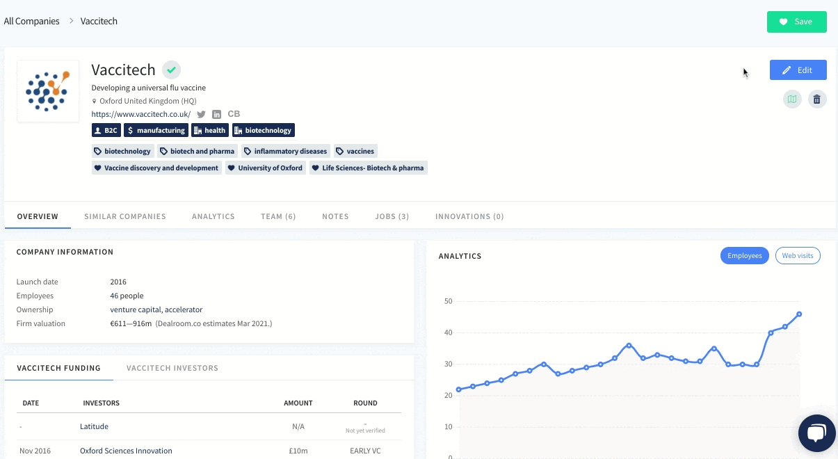Click the €611—916m firm valuation

(131, 323)
